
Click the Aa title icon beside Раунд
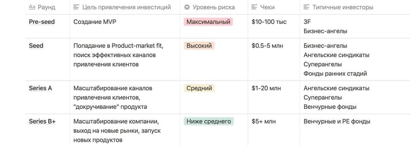coord(32,7)
